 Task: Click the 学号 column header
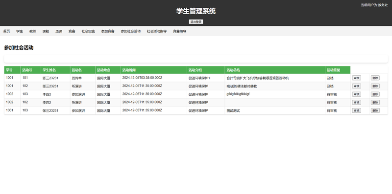(12, 70)
